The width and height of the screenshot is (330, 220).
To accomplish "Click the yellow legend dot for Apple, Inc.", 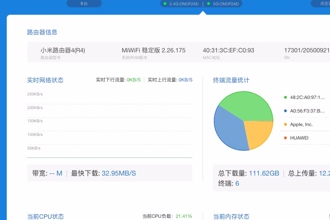I will click(286, 125).
